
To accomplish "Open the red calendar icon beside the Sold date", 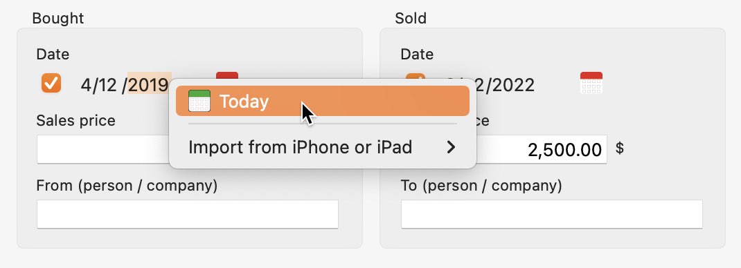I will click(591, 83).
